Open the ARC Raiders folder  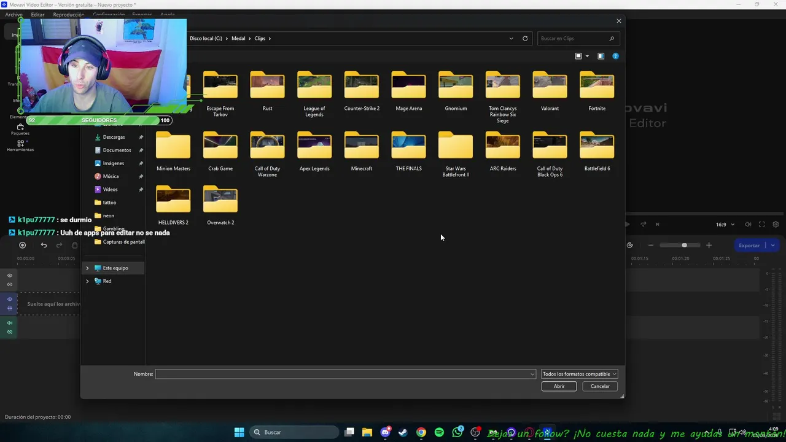(502, 152)
